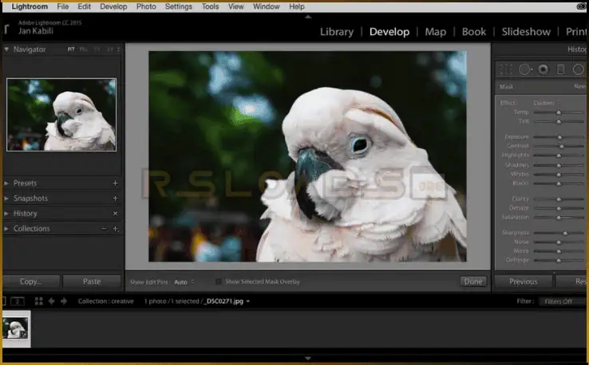Set Navigator zoom to FILL
This screenshot has height=365, width=589.
click(x=84, y=49)
